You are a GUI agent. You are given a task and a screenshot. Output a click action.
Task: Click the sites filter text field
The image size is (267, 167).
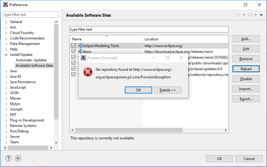[149, 29]
